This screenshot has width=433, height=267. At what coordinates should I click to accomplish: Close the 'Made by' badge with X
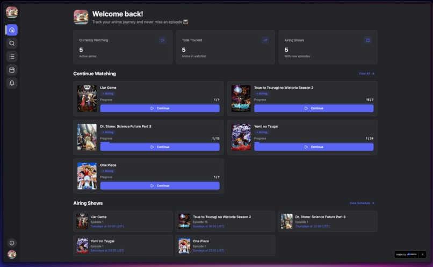422,254
